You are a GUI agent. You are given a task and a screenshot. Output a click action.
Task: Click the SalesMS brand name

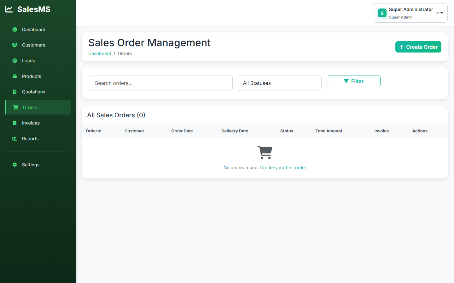34,9
